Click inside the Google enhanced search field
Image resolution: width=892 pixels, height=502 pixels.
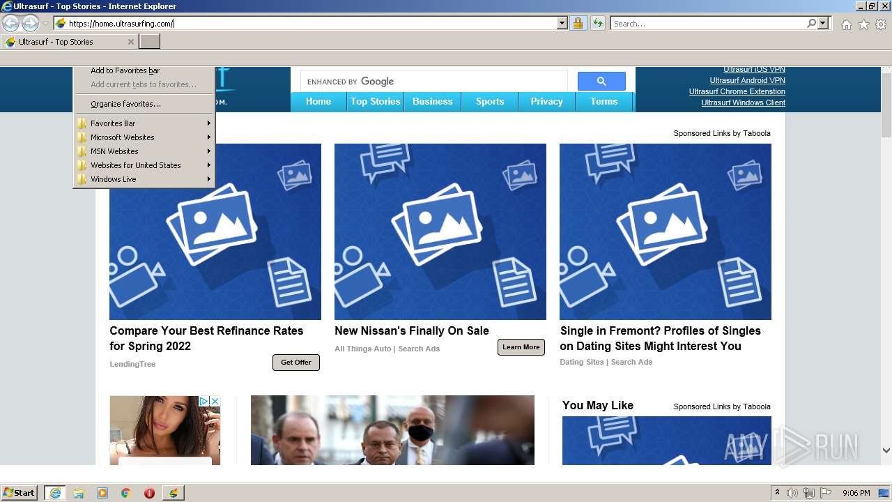pos(433,82)
